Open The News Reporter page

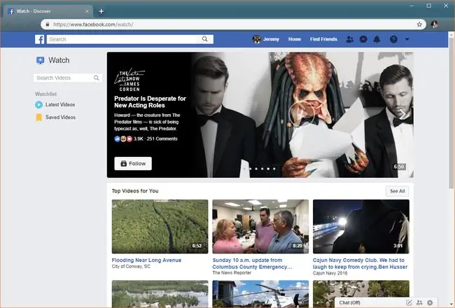coord(232,273)
